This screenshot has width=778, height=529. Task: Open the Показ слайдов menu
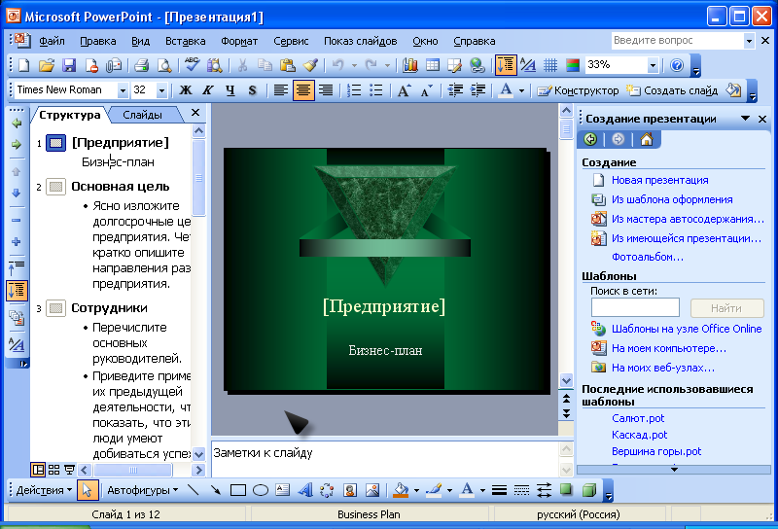tap(360, 41)
